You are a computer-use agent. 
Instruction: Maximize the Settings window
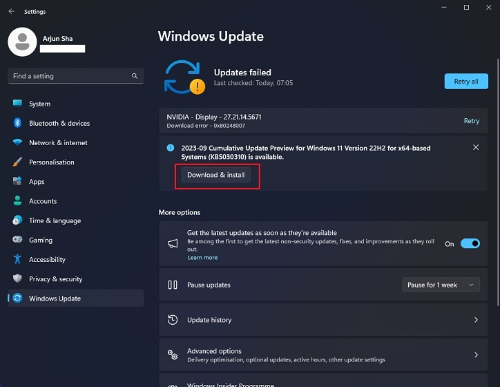point(466,7)
